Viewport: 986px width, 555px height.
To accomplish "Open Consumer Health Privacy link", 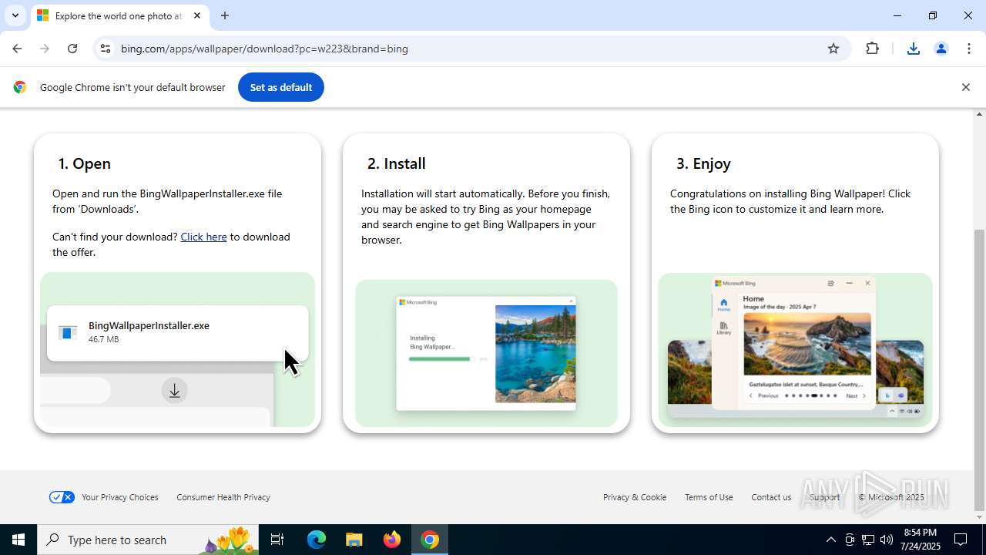I will point(223,497).
